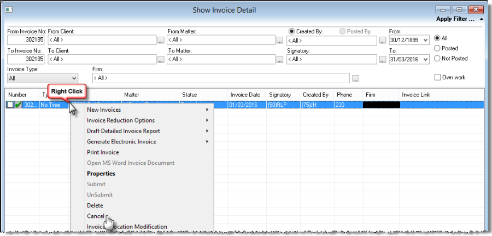Select the All radio button
492x236 pixels.
coord(437,38)
